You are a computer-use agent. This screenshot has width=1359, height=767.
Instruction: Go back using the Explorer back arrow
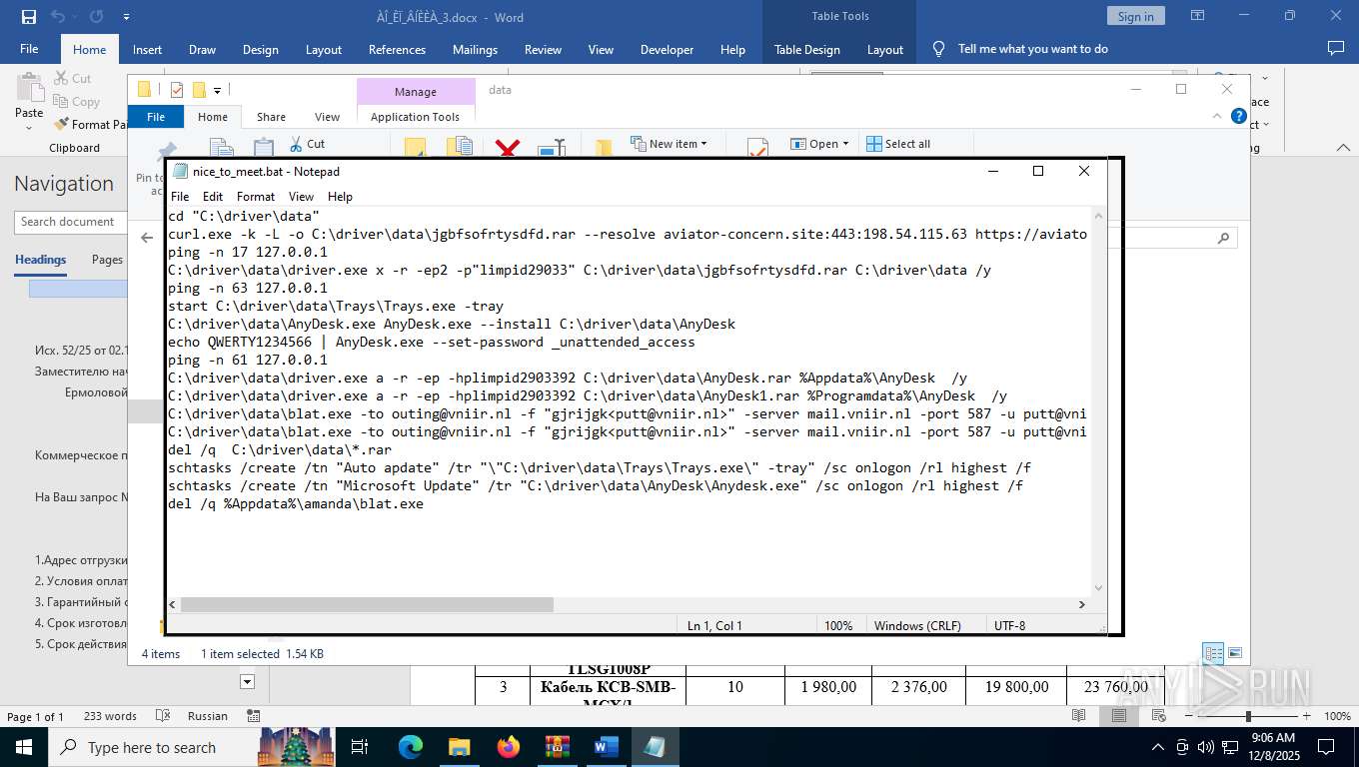(x=147, y=238)
